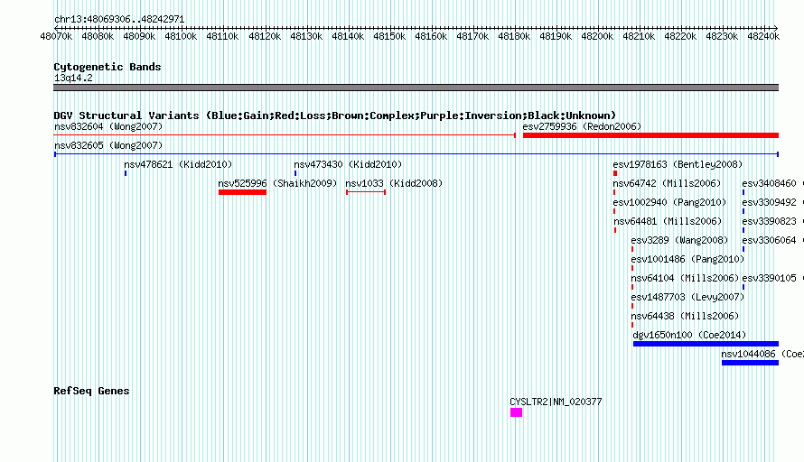Viewport: 804px width, 462px height.
Task: Click the nsv525996 (Shaikh2009) label
Action: pos(277,183)
